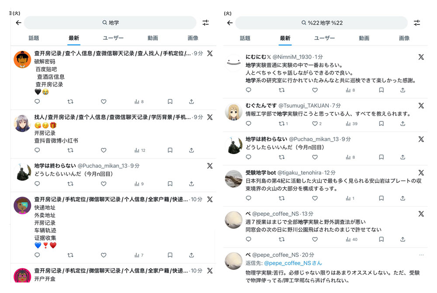Like the 查抖音微博小红书 tweet
Viewport: 437px width, 293px height.
pyautogui.click(x=104, y=150)
